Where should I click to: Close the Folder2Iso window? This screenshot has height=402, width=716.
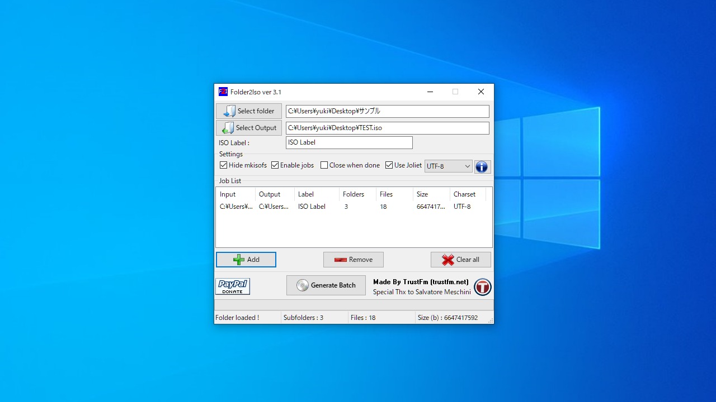(481, 92)
